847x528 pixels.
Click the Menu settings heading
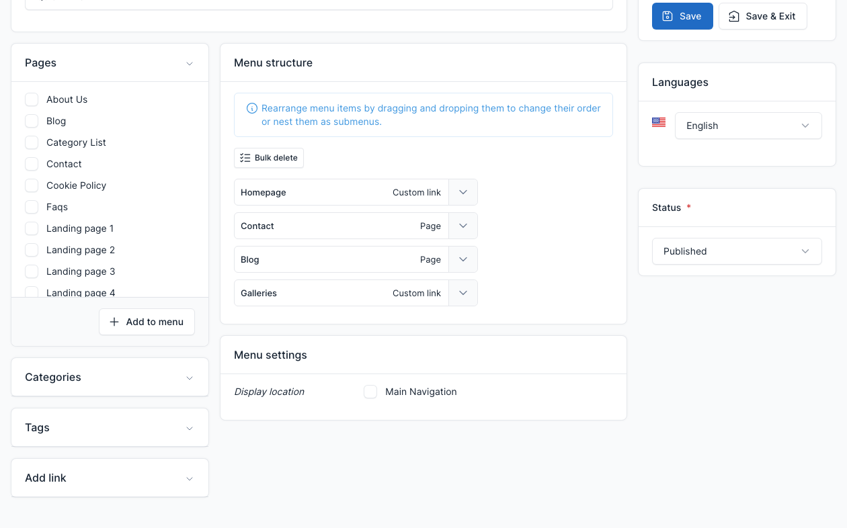coord(270,355)
